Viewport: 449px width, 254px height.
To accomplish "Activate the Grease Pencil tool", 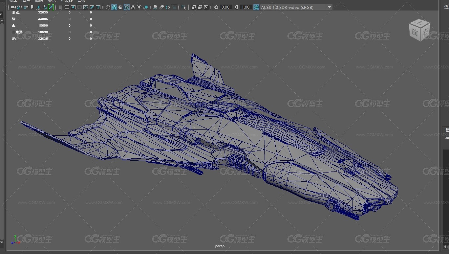I will click(x=51, y=7).
